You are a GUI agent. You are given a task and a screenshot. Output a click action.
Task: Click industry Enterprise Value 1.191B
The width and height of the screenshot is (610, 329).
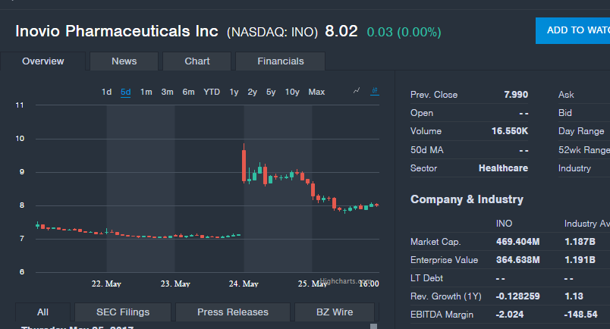pyautogui.click(x=580, y=260)
